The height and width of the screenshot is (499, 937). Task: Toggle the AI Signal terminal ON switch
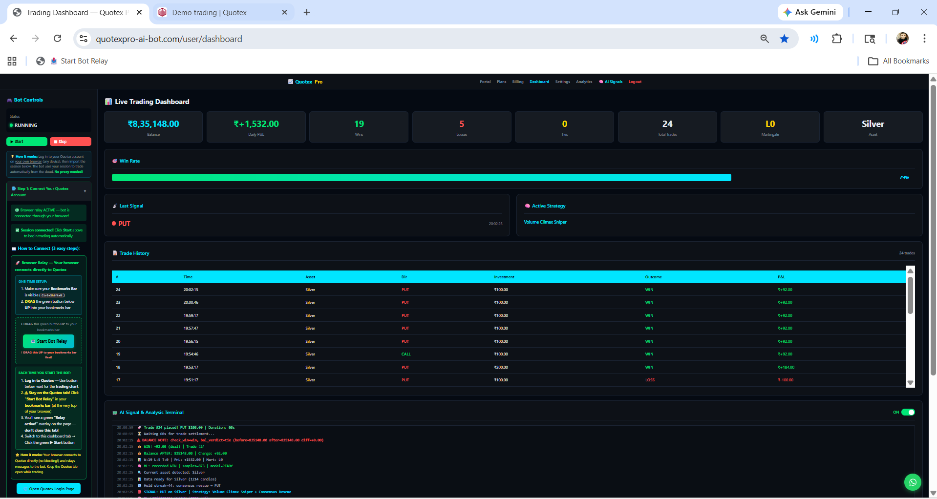(x=908, y=412)
